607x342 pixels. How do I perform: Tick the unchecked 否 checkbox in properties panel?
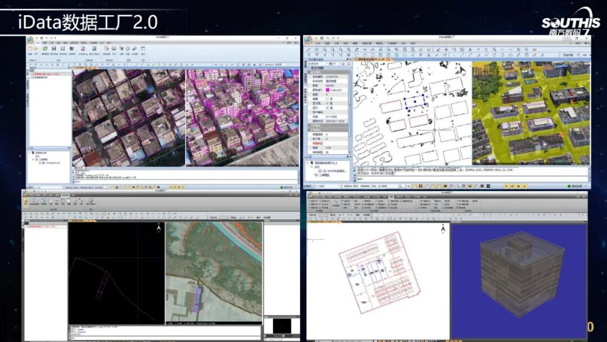tap(327, 99)
